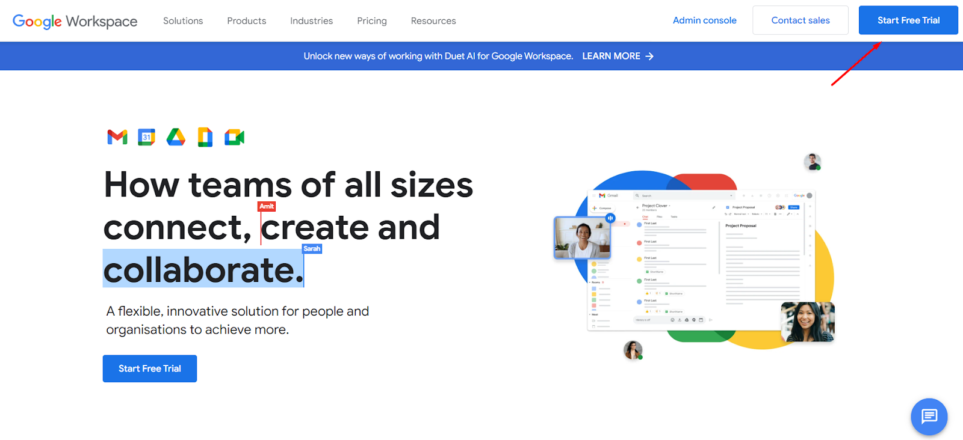Click the Google Meet icon
This screenshot has width=963, height=440.
point(234,138)
